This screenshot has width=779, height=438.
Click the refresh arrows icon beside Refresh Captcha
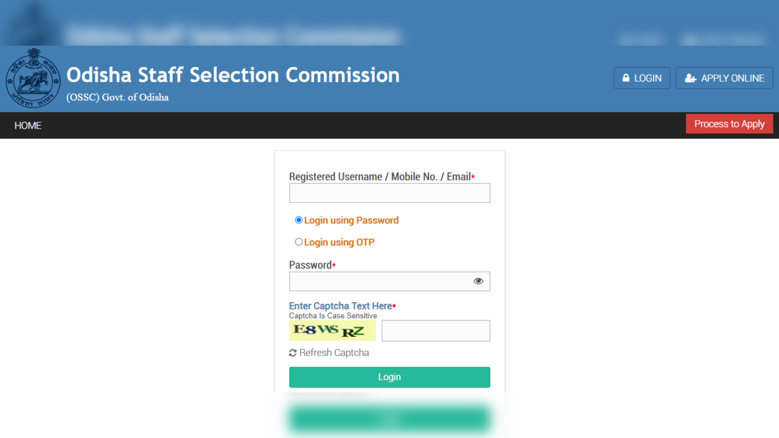[293, 352]
